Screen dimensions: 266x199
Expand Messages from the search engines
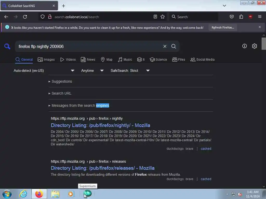79,106
